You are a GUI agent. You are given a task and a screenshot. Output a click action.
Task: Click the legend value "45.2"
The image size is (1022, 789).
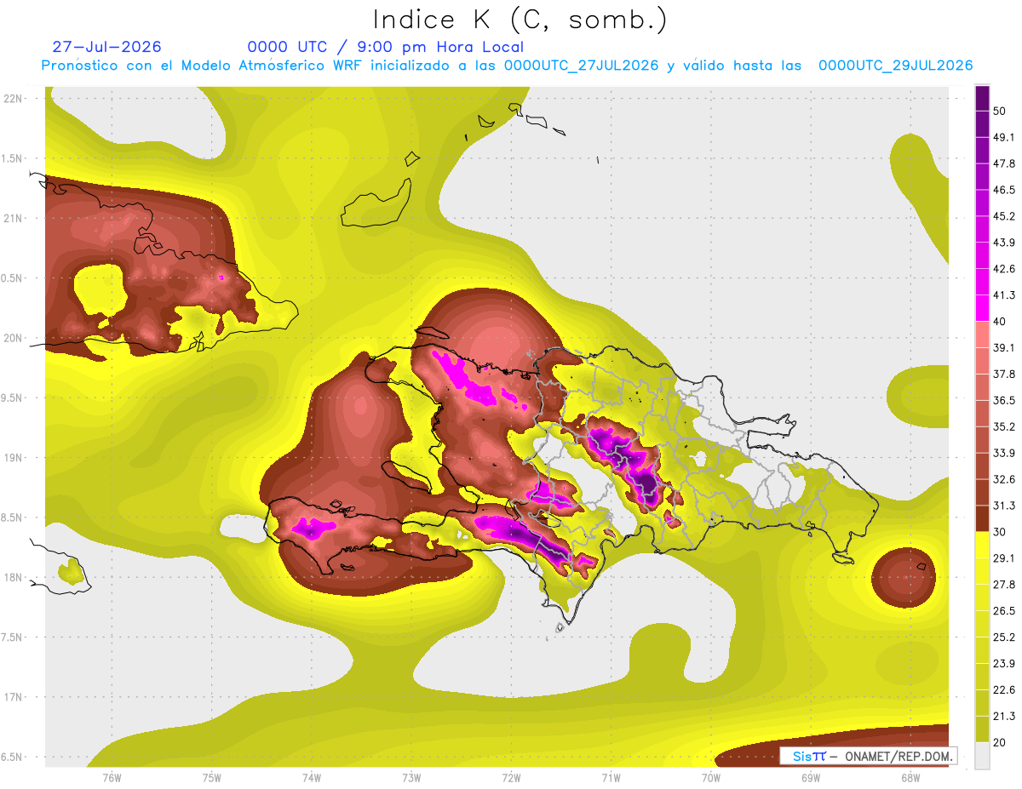coord(1003,216)
